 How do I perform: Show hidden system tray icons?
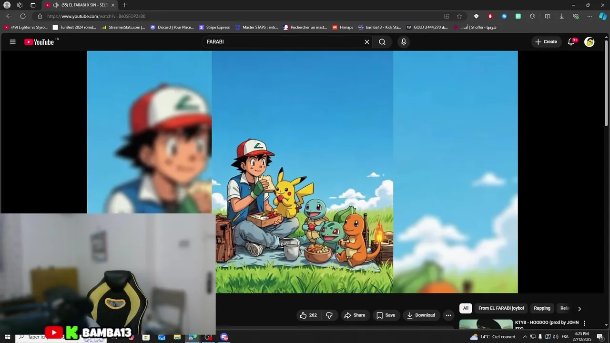tap(525, 337)
